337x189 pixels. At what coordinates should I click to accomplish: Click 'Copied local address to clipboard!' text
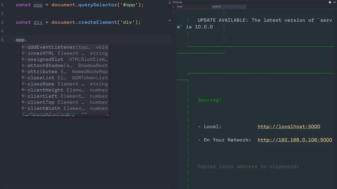248,166
